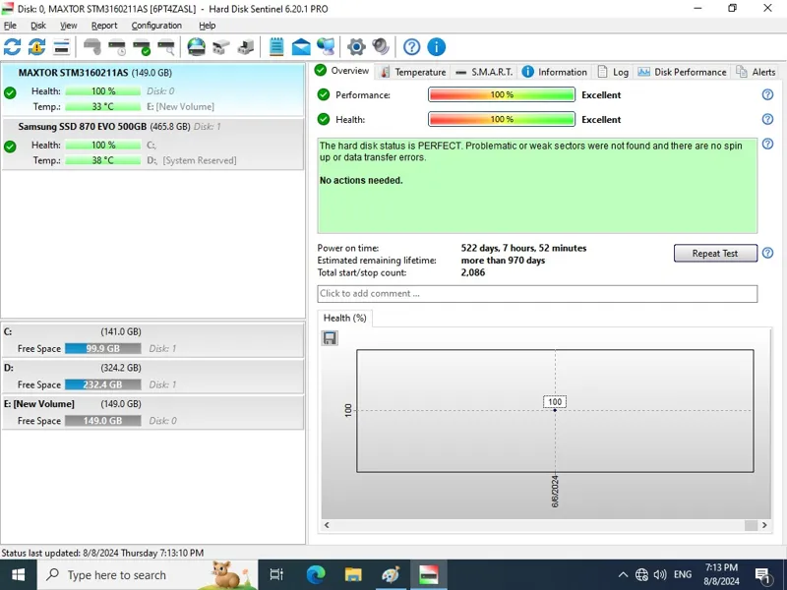This screenshot has height=590, width=787.
Task: Open the Configuration menu
Action: click(x=156, y=26)
